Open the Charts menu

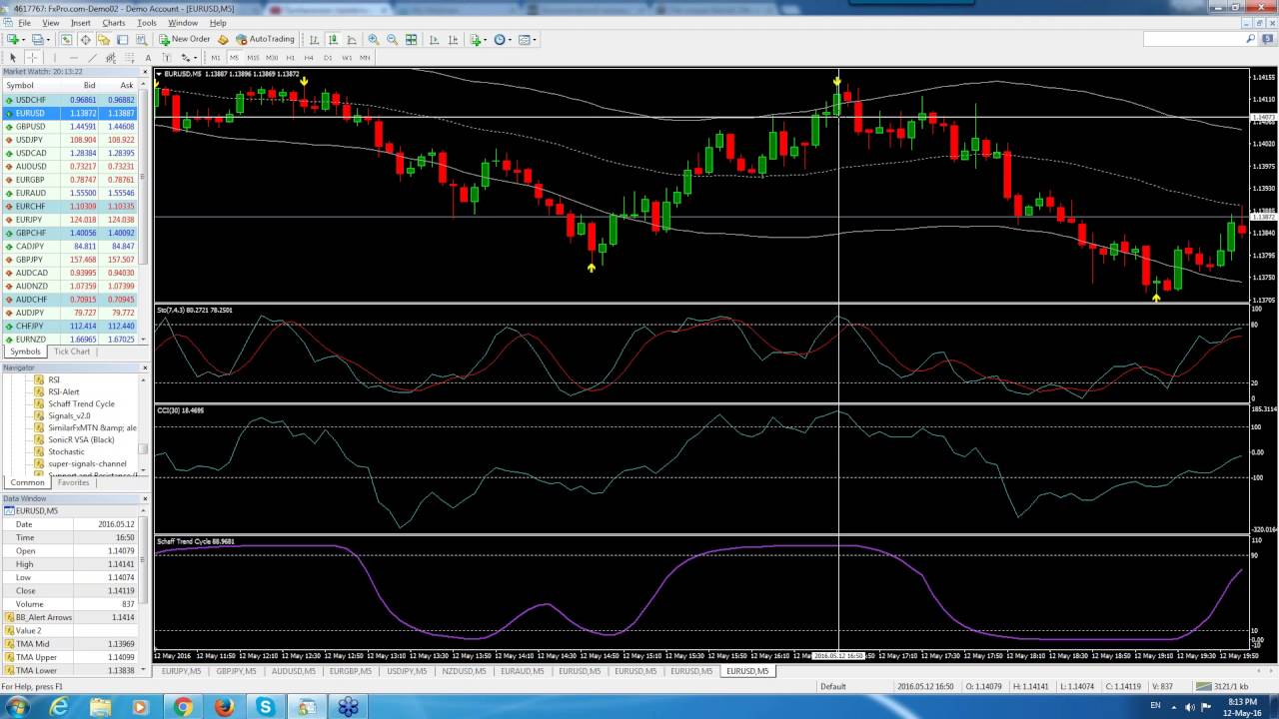point(114,22)
